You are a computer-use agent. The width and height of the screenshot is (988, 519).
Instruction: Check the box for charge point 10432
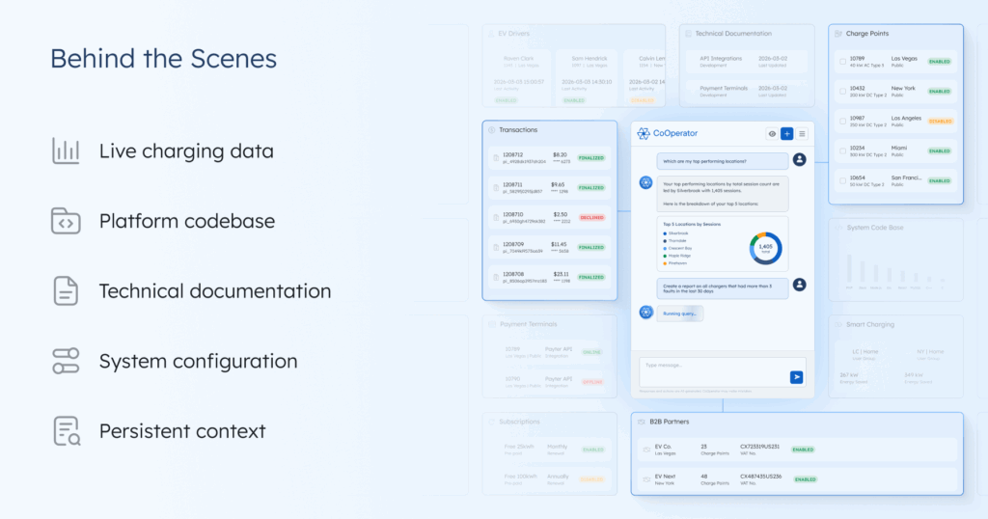pyautogui.click(x=842, y=92)
